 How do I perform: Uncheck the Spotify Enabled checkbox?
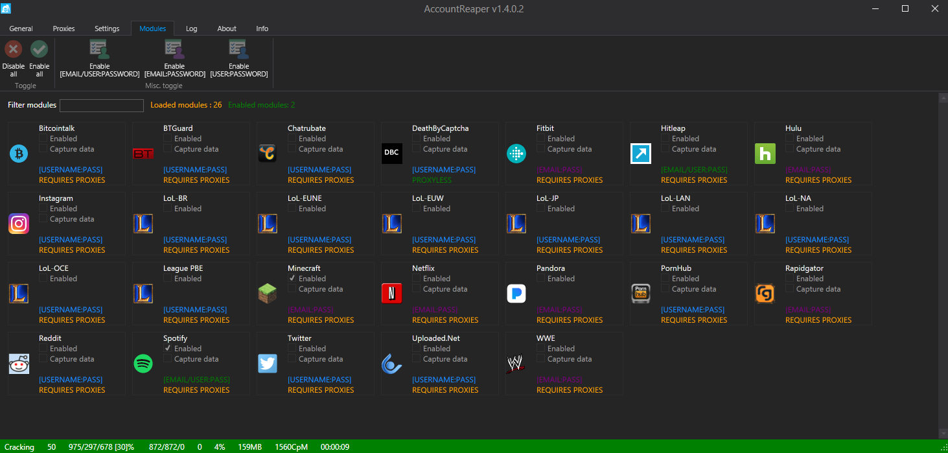(x=168, y=348)
